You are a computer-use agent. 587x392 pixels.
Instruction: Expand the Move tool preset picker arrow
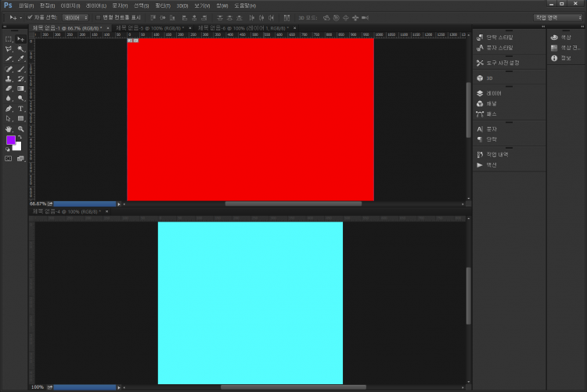click(20, 16)
